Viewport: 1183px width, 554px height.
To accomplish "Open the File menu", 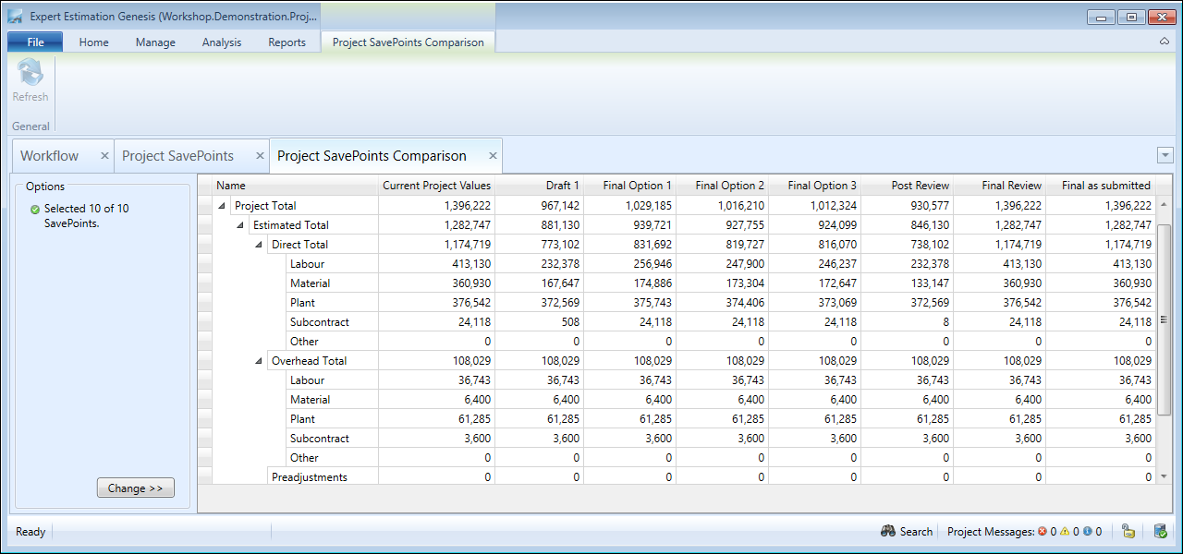I will pos(35,42).
